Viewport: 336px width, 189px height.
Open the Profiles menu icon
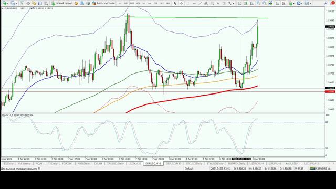[x=13, y=3]
